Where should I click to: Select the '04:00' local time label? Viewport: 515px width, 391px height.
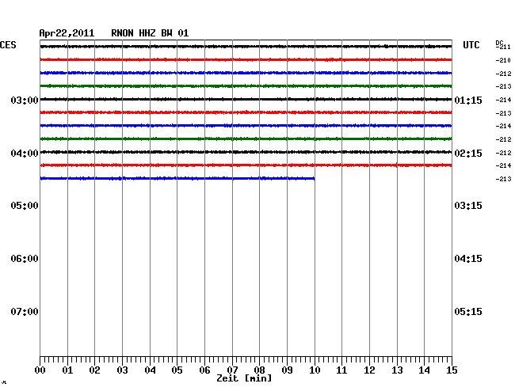(x=25, y=154)
